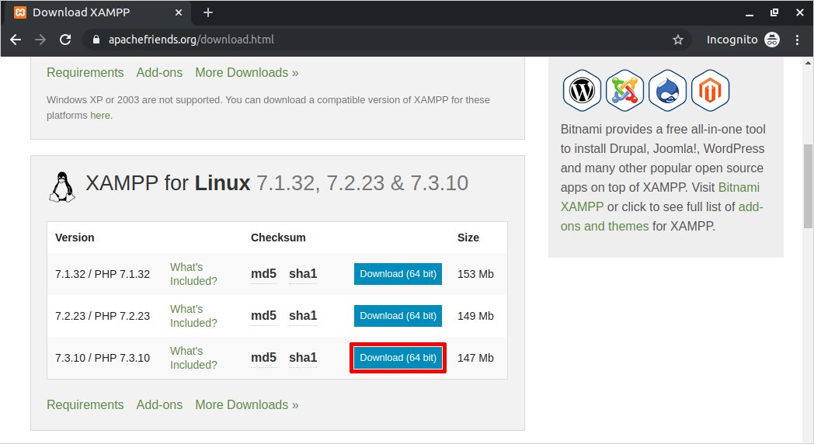The height and width of the screenshot is (444, 814).
Task: Show md5 checksum for version 7.2.23
Action: [263, 316]
